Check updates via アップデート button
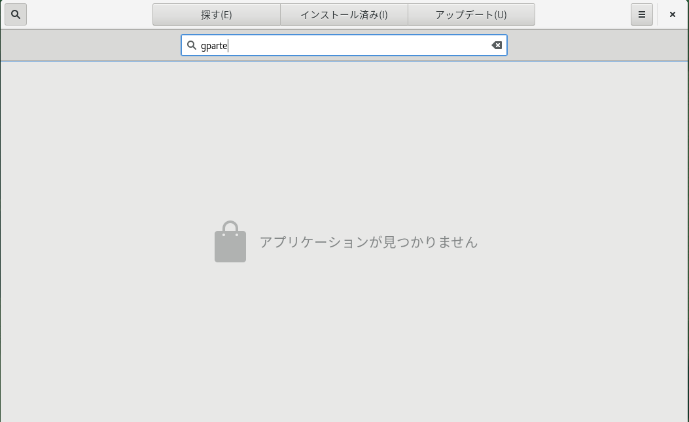Screen dimensions: 689x422 [x=471, y=14]
